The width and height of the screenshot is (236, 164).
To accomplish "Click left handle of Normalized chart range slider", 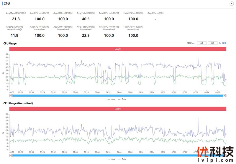I will [x=11, y=155].
